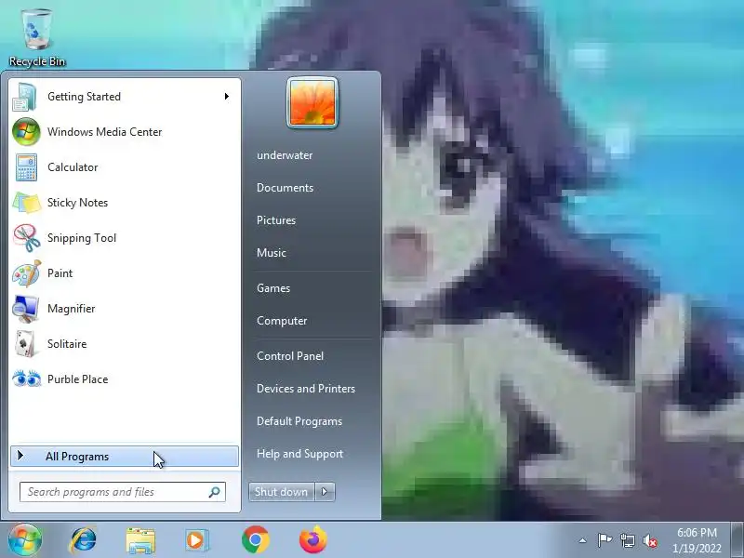This screenshot has height=558, width=744.
Task: Open the Paint palette icon
Action: pos(27,273)
